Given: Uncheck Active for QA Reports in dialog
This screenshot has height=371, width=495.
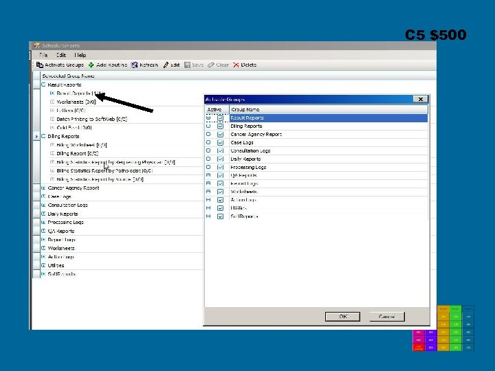Looking at the screenshot, I should (x=221, y=175).
